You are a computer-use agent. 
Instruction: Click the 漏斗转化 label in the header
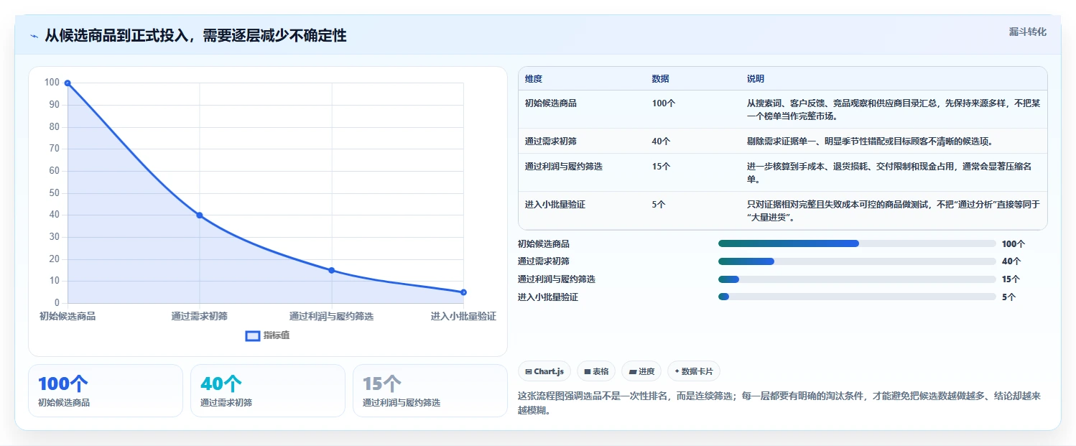pyautogui.click(x=1027, y=32)
